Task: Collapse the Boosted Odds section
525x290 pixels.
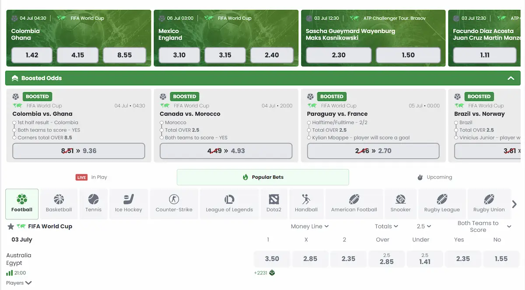Action: click(511, 78)
